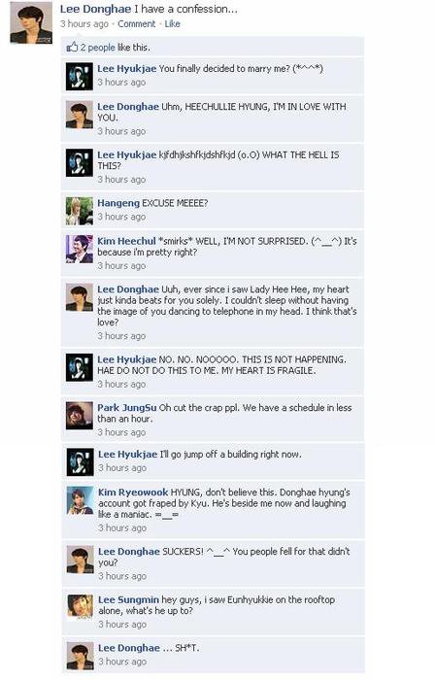Image resolution: width=435 pixels, height=680 pixels.
Task: Open Lee Hyukjae's avatar on marry me comment
Action: coord(80,77)
